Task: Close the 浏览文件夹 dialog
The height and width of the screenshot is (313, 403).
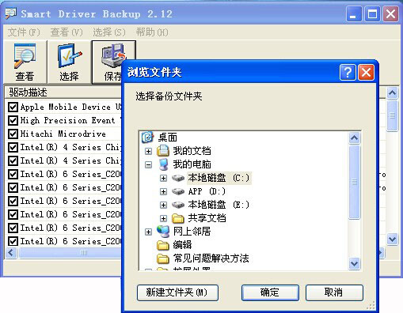Action: (366, 72)
